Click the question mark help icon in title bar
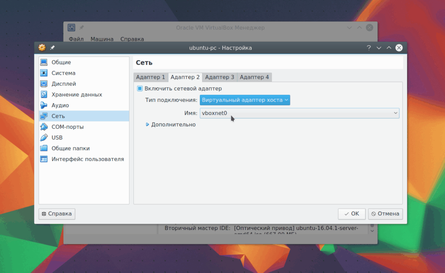 pyautogui.click(x=369, y=48)
